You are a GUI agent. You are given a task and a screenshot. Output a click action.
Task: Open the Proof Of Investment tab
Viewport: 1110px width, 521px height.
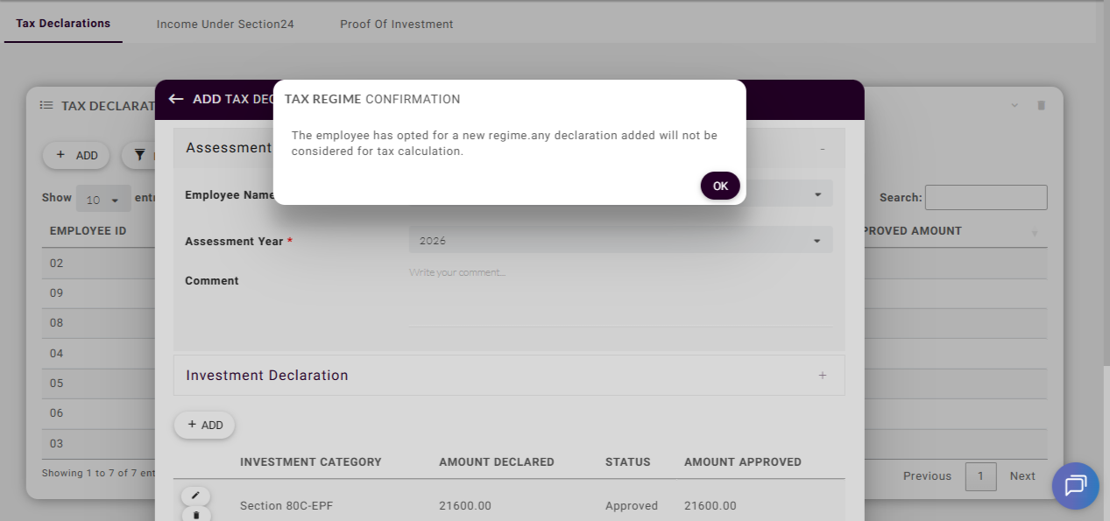tap(396, 24)
